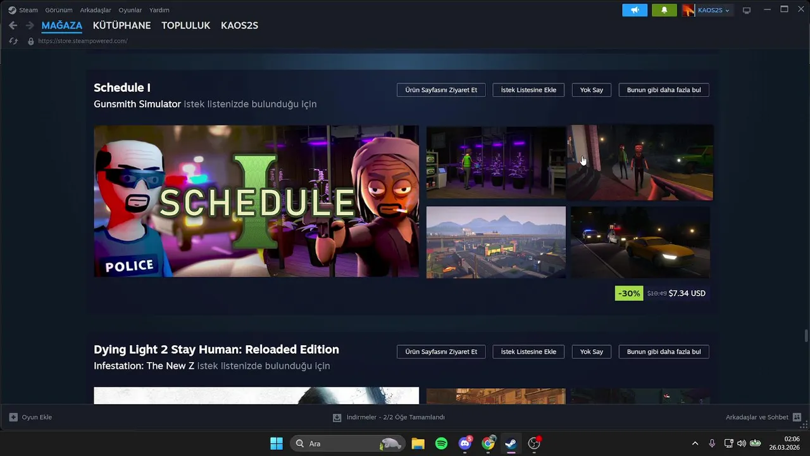Click the Steam icon in the taskbar
This screenshot has height=456, width=810.
coord(511,443)
